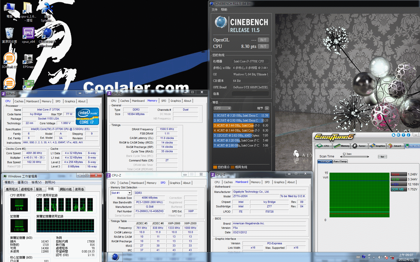Screen dimensions: 420x262
Task: Select Cinebench rank 1 Intel Xeon row
Action: [x=241, y=116]
